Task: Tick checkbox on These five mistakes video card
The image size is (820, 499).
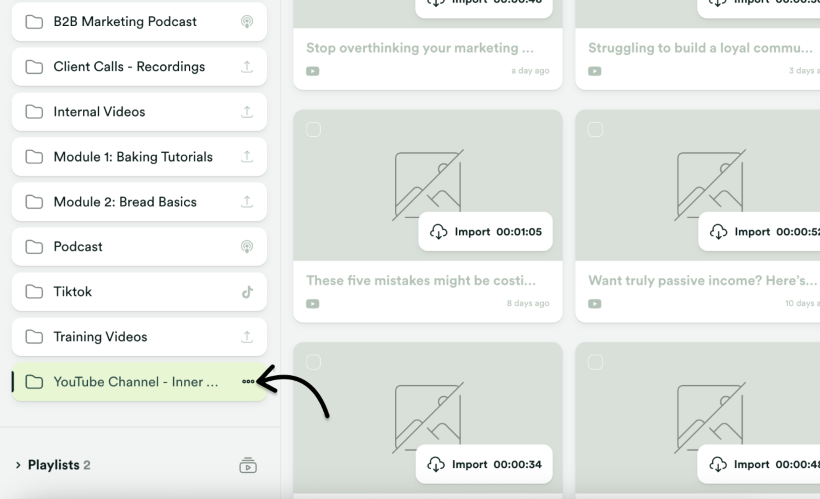Action: tap(313, 129)
